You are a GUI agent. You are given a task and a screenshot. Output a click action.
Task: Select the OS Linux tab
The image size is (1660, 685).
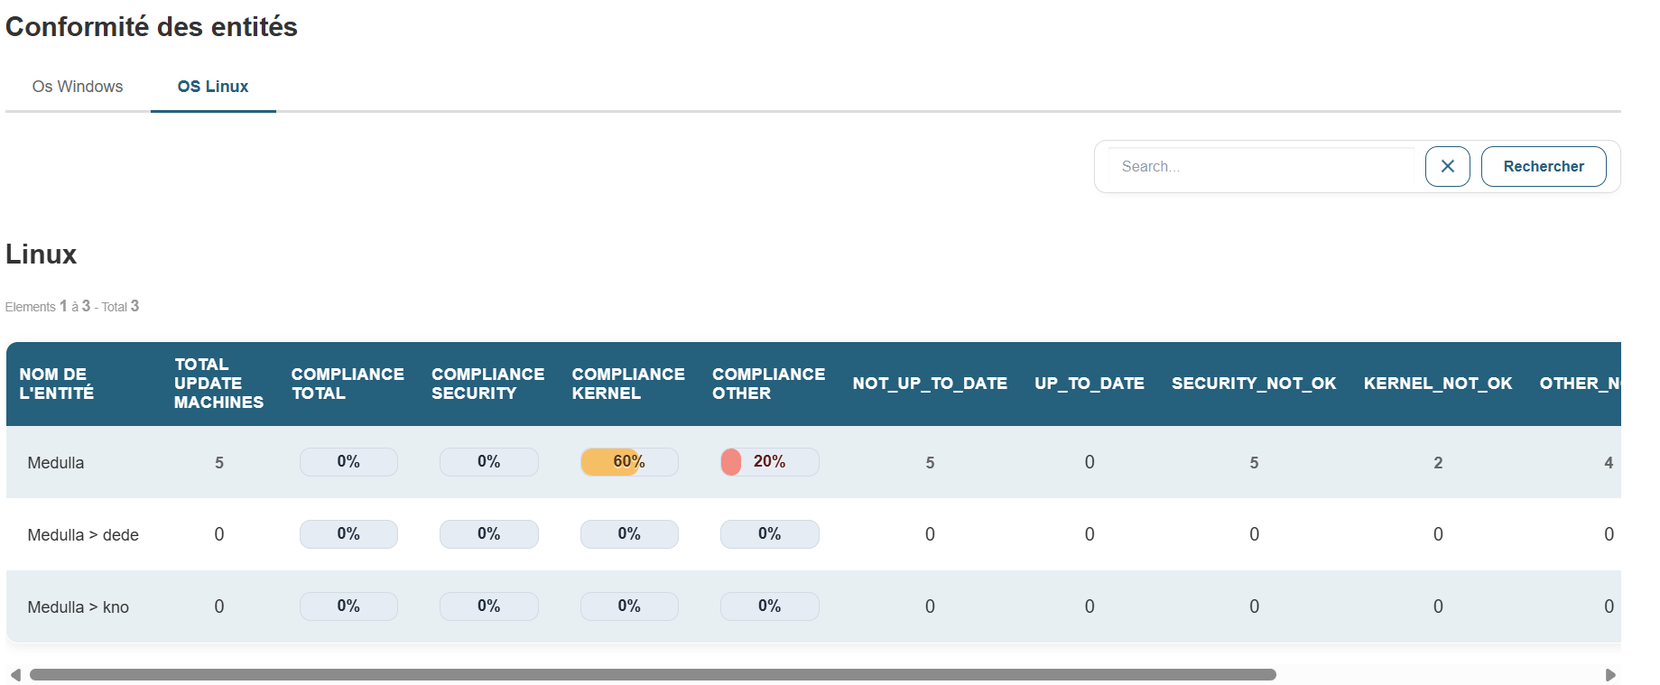[213, 87]
